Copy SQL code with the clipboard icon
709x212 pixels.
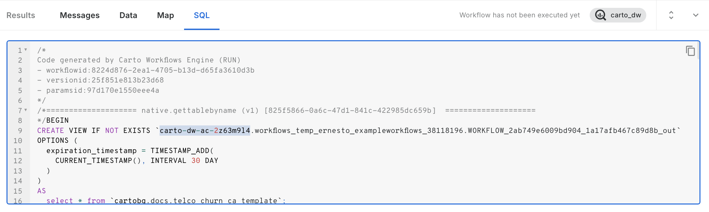[690, 51]
